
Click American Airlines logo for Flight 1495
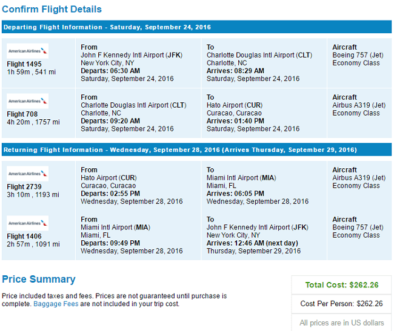27,51
